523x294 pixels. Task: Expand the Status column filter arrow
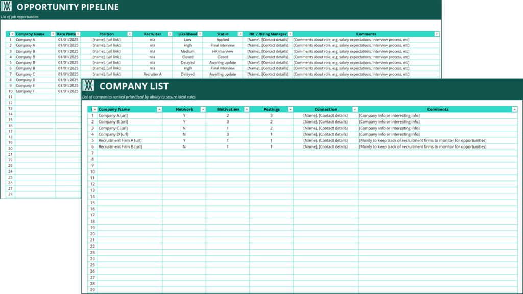[x=240, y=34]
